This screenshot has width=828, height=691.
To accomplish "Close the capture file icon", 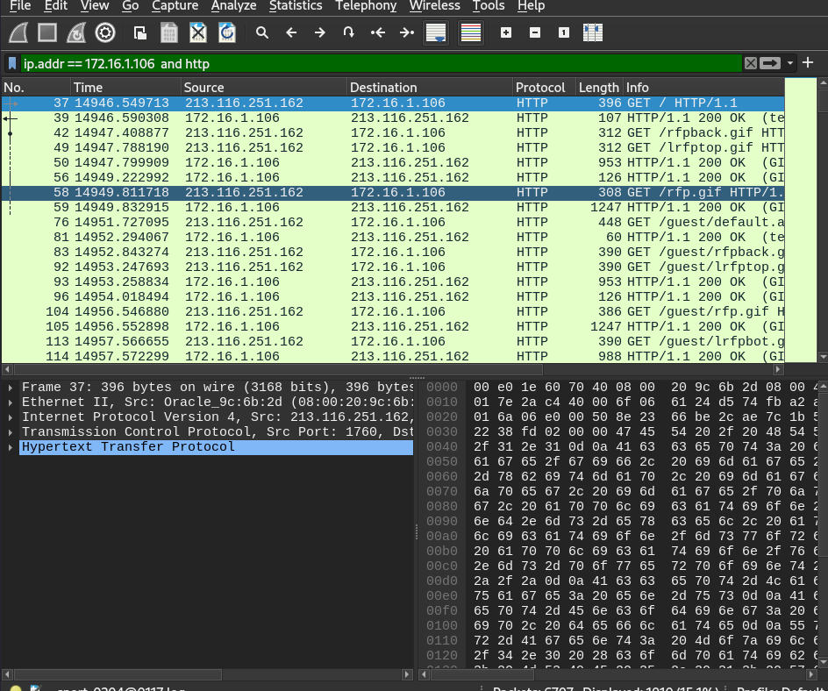I will tap(198, 33).
